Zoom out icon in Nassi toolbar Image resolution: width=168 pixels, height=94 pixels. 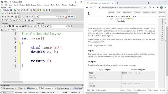tap(41, 26)
